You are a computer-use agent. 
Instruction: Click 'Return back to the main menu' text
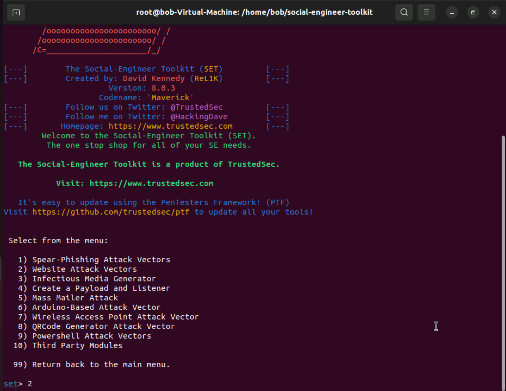pos(101,365)
